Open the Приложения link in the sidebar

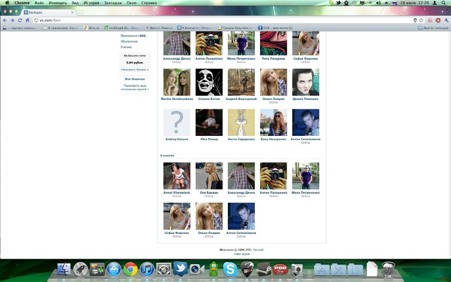click(133, 36)
